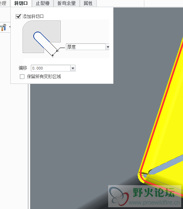Click the partially visible 处理 tab
This screenshot has width=183, height=209.
(3, 3)
